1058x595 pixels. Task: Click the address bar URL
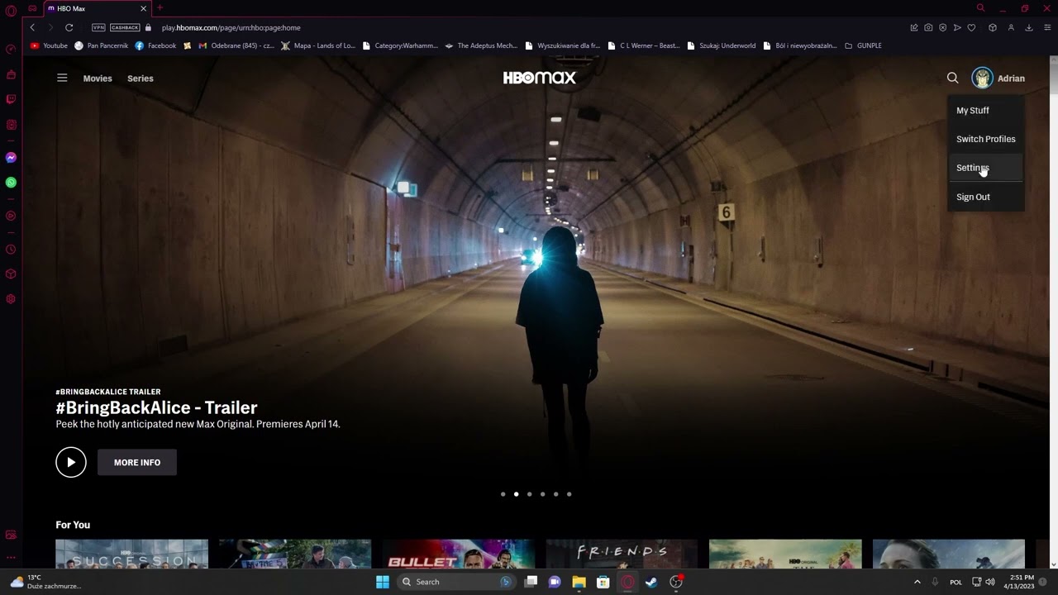click(231, 27)
